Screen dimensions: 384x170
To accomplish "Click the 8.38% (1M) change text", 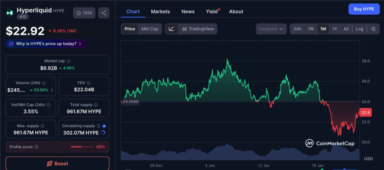I will pos(64,31).
